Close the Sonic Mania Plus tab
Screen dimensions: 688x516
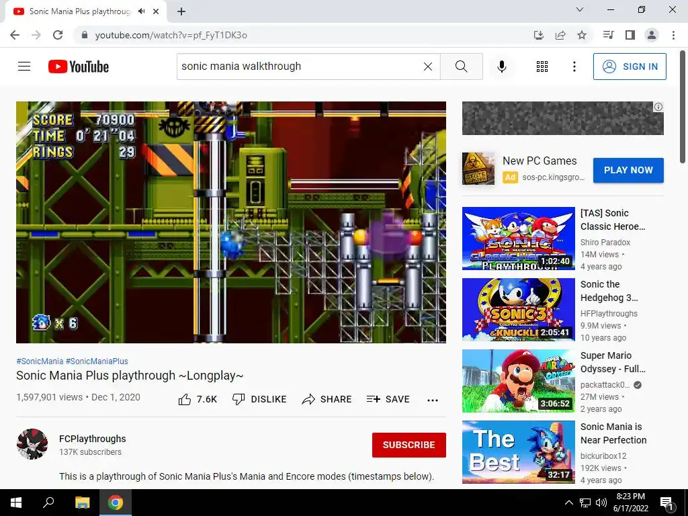point(156,11)
